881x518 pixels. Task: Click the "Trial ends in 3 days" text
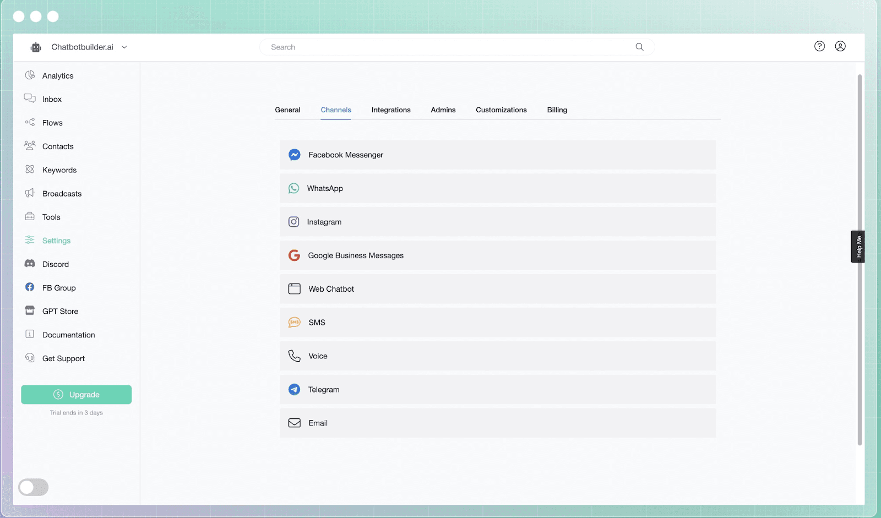point(77,413)
